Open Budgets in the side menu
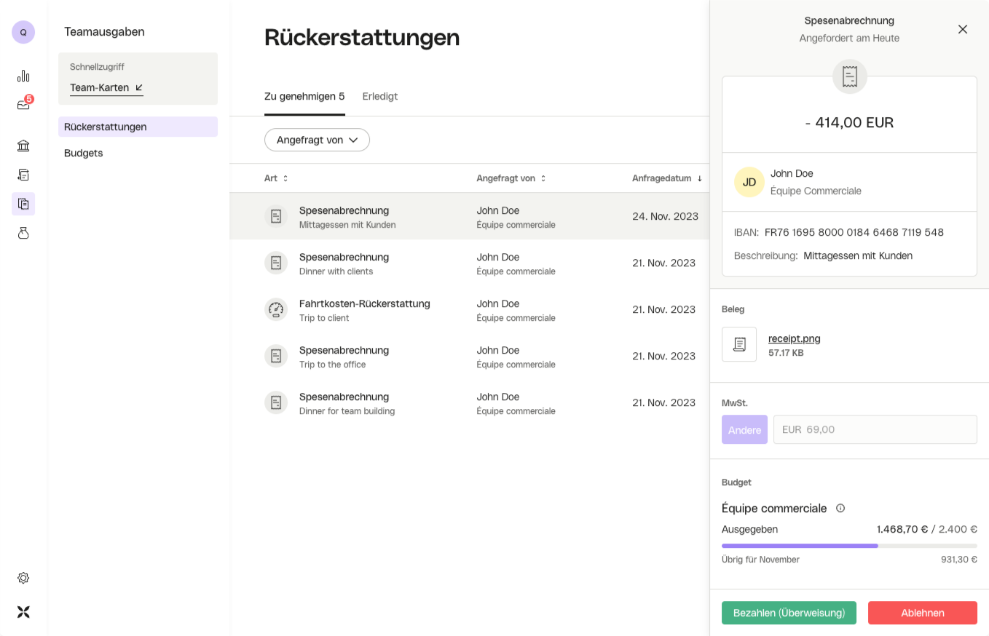The width and height of the screenshot is (989, 636). pyautogui.click(x=84, y=153)
